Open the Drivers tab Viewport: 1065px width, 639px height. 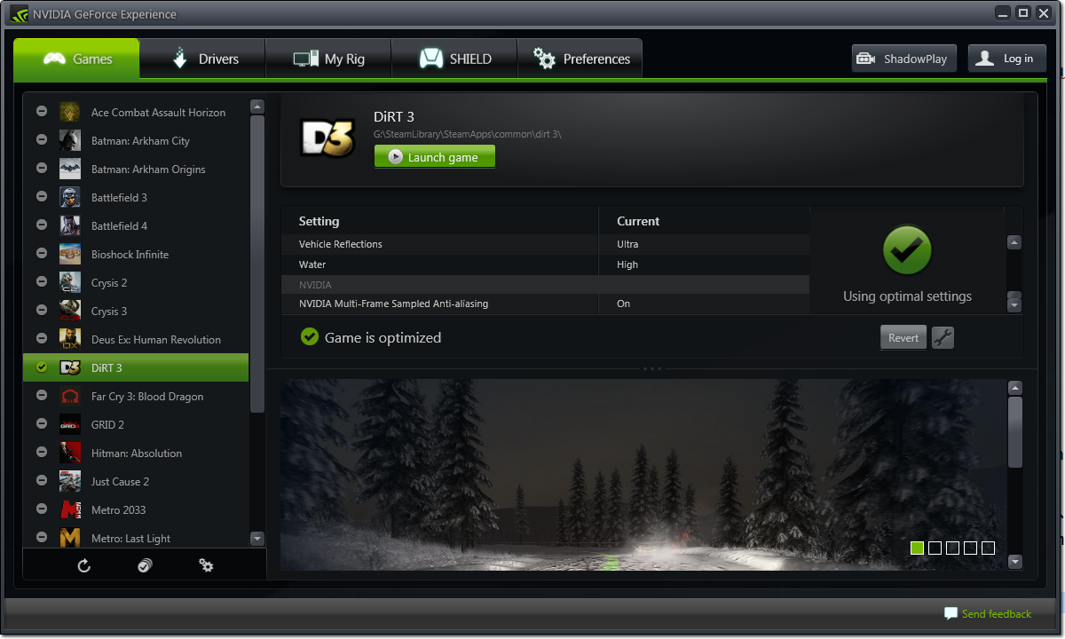point(203,59)
